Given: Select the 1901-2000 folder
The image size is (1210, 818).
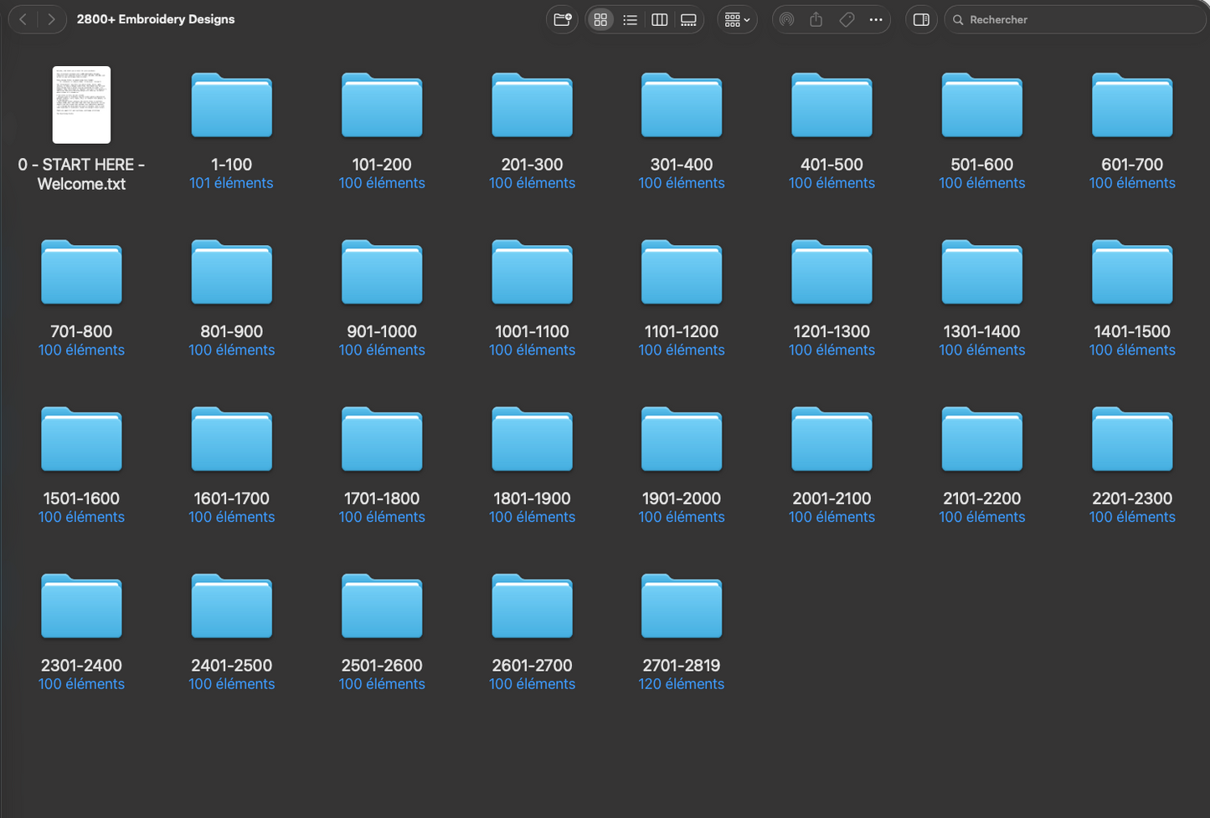Looking at the screenshot, I should (682, 438).
